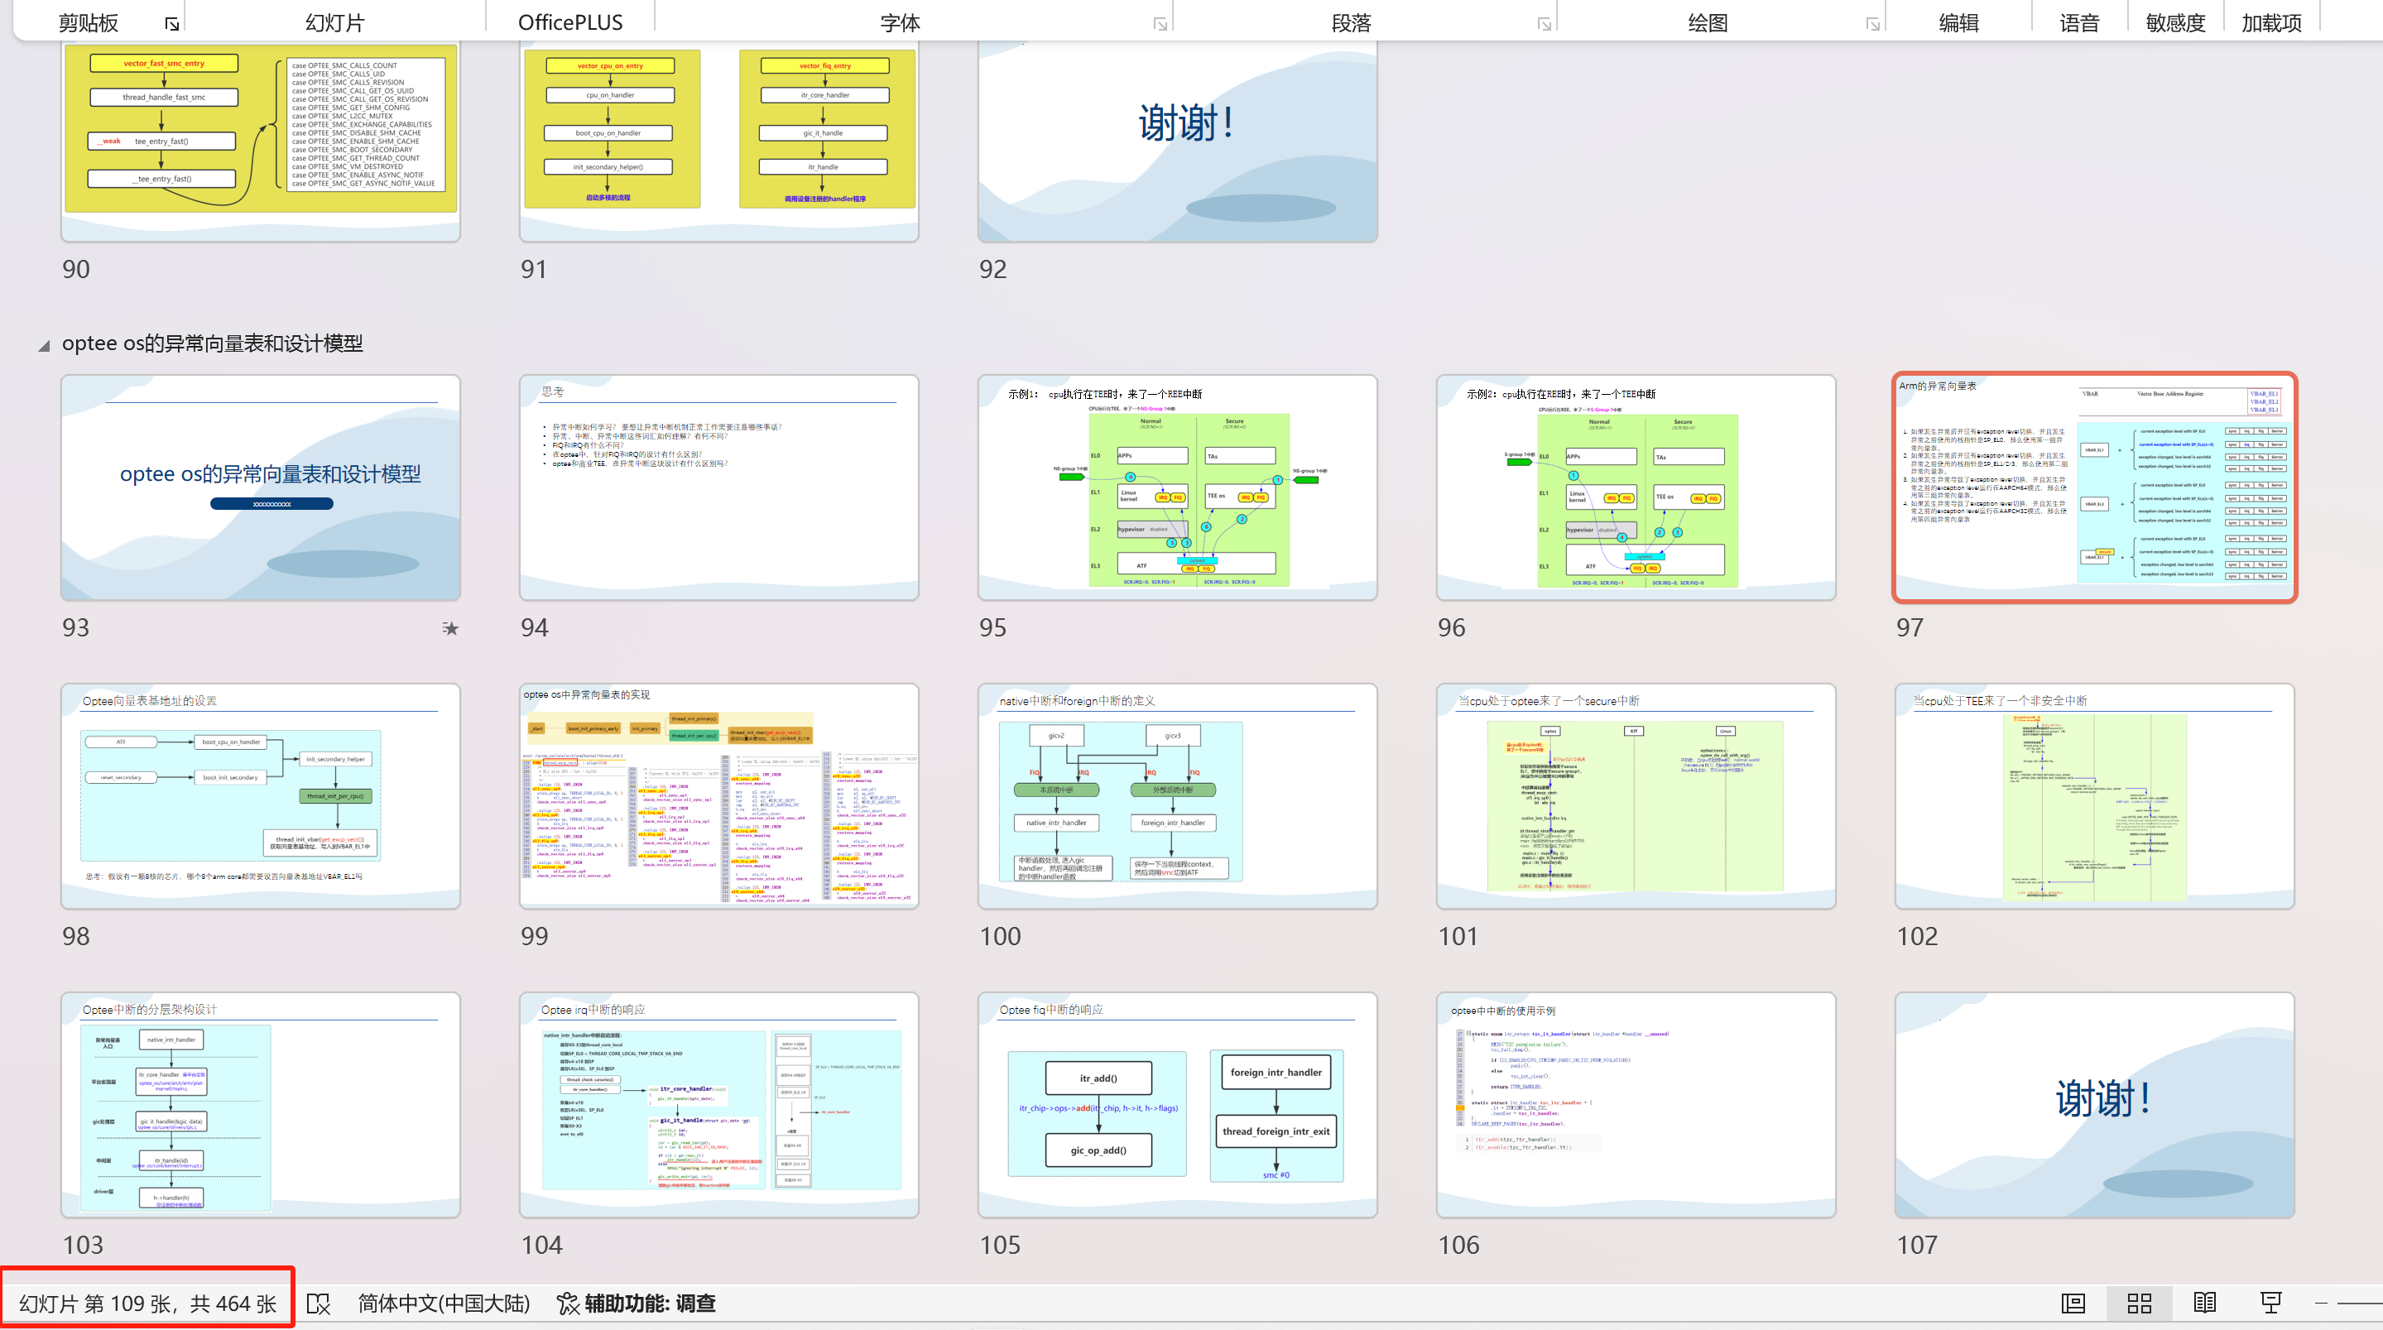Open drawing format dialog launcher
2383x1330 pixels.
point(1872,24)
